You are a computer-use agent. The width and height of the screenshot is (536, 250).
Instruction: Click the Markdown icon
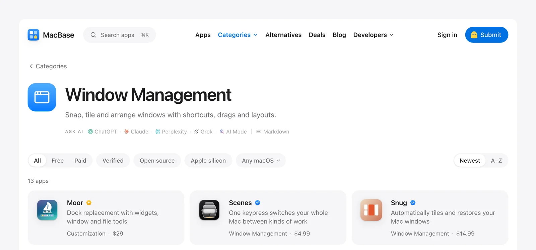pos(259,132)
